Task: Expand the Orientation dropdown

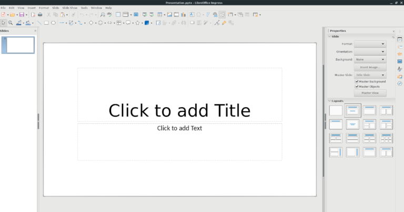Action: (x=370, y=52)
